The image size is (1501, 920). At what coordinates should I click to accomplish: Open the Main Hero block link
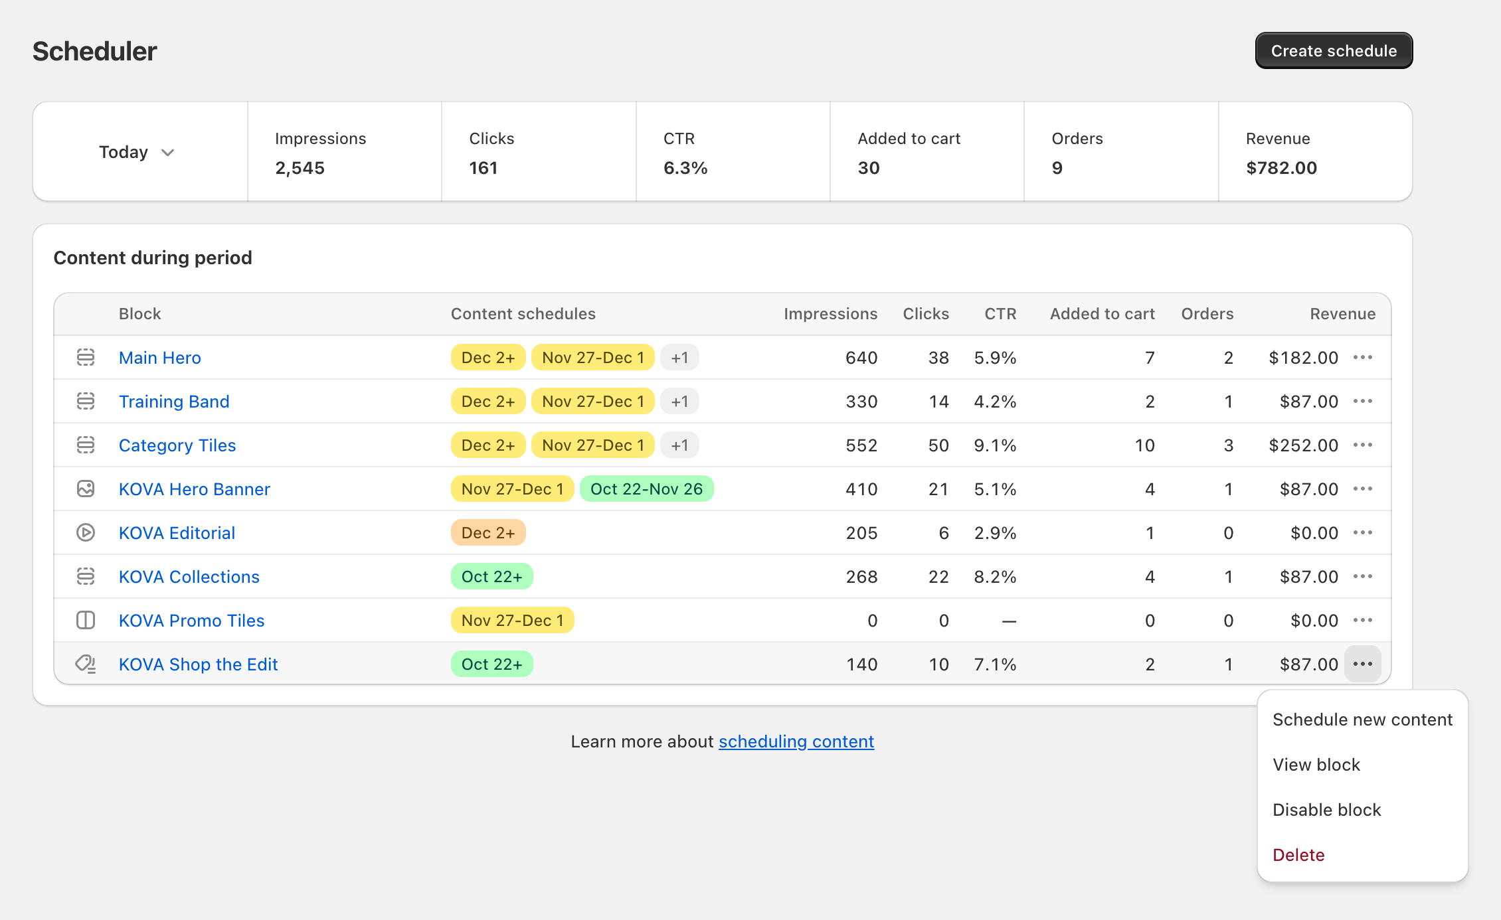(160, 357)
